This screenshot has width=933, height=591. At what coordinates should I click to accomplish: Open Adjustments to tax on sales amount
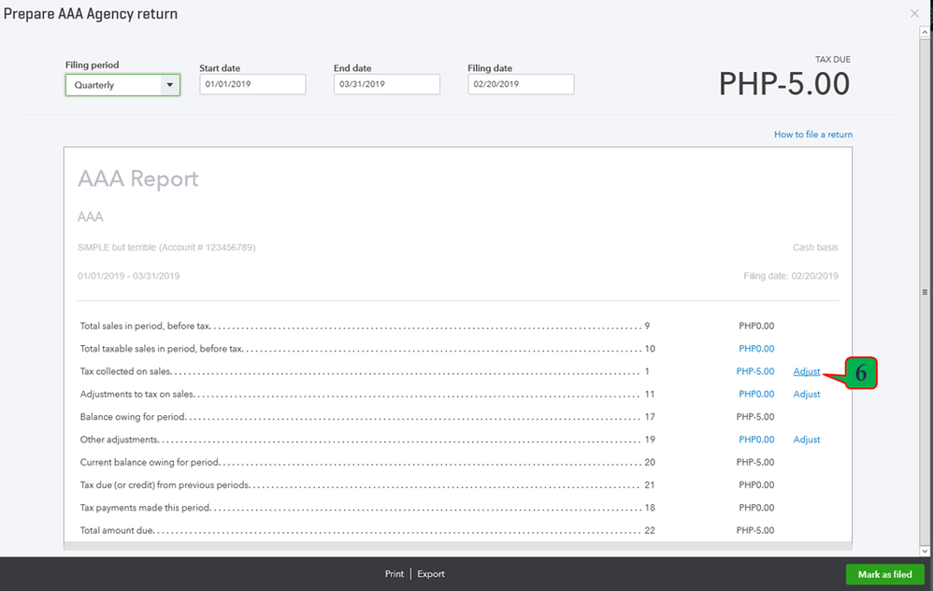755,394
